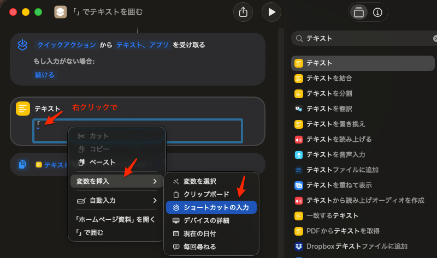The width and height of the screenshot is (437, 258).
Task: Click the search field containing テキスト
Action: point(365,38)
